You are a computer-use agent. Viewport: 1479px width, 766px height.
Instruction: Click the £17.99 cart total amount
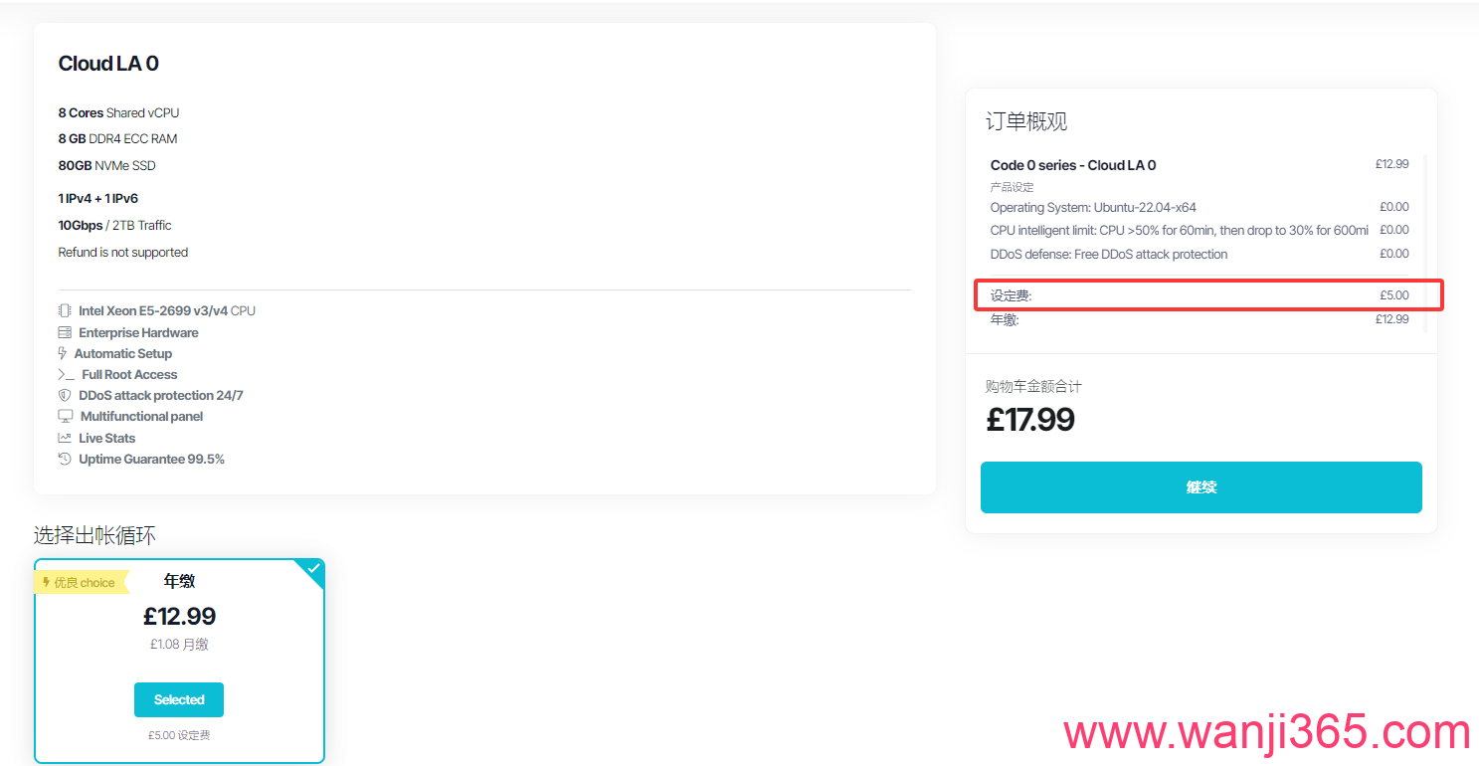pyautogui.click(x=1029, y=420)
